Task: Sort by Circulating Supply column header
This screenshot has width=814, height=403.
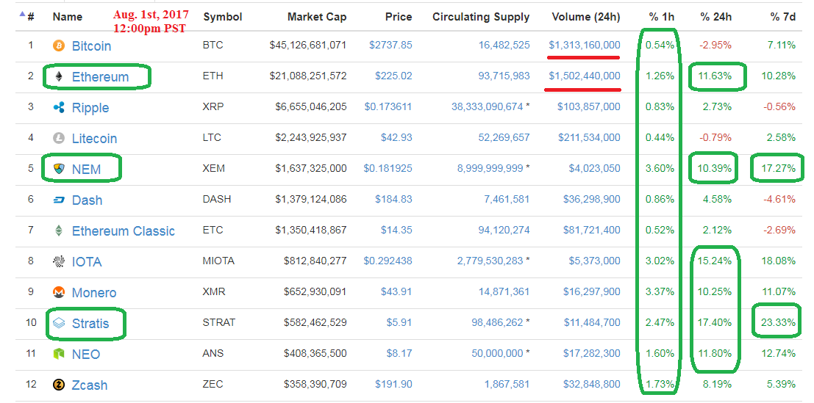Action: (x=481, y=17)
